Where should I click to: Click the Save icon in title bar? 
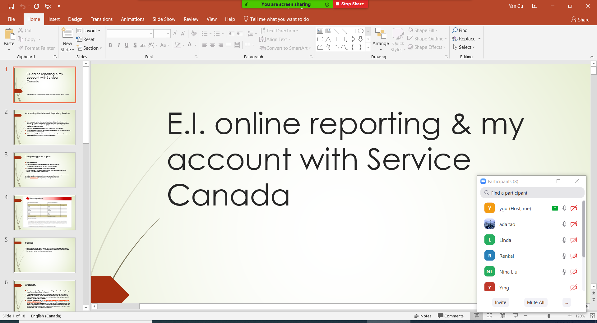[x=11, y=6]
